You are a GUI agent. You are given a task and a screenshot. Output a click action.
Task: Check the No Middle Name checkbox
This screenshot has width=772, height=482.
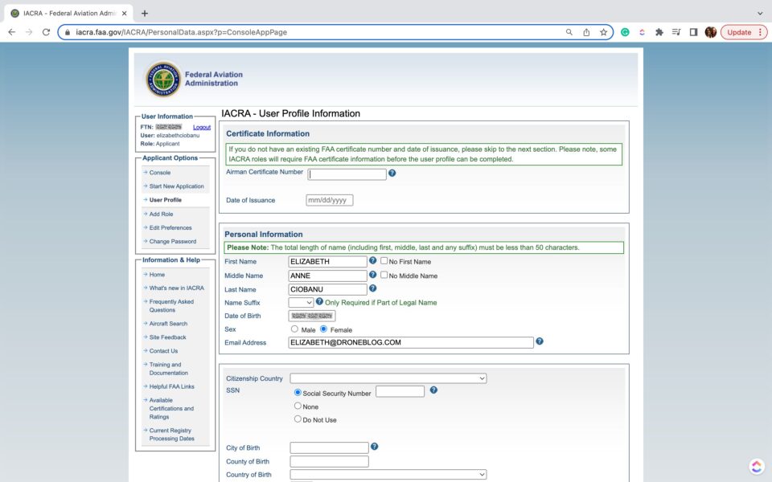(x=384, y=275)
